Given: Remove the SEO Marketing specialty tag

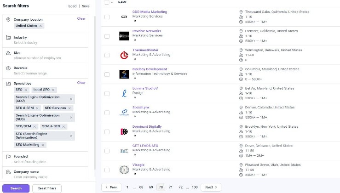Looking at the screenshot, I should [43, 145].
